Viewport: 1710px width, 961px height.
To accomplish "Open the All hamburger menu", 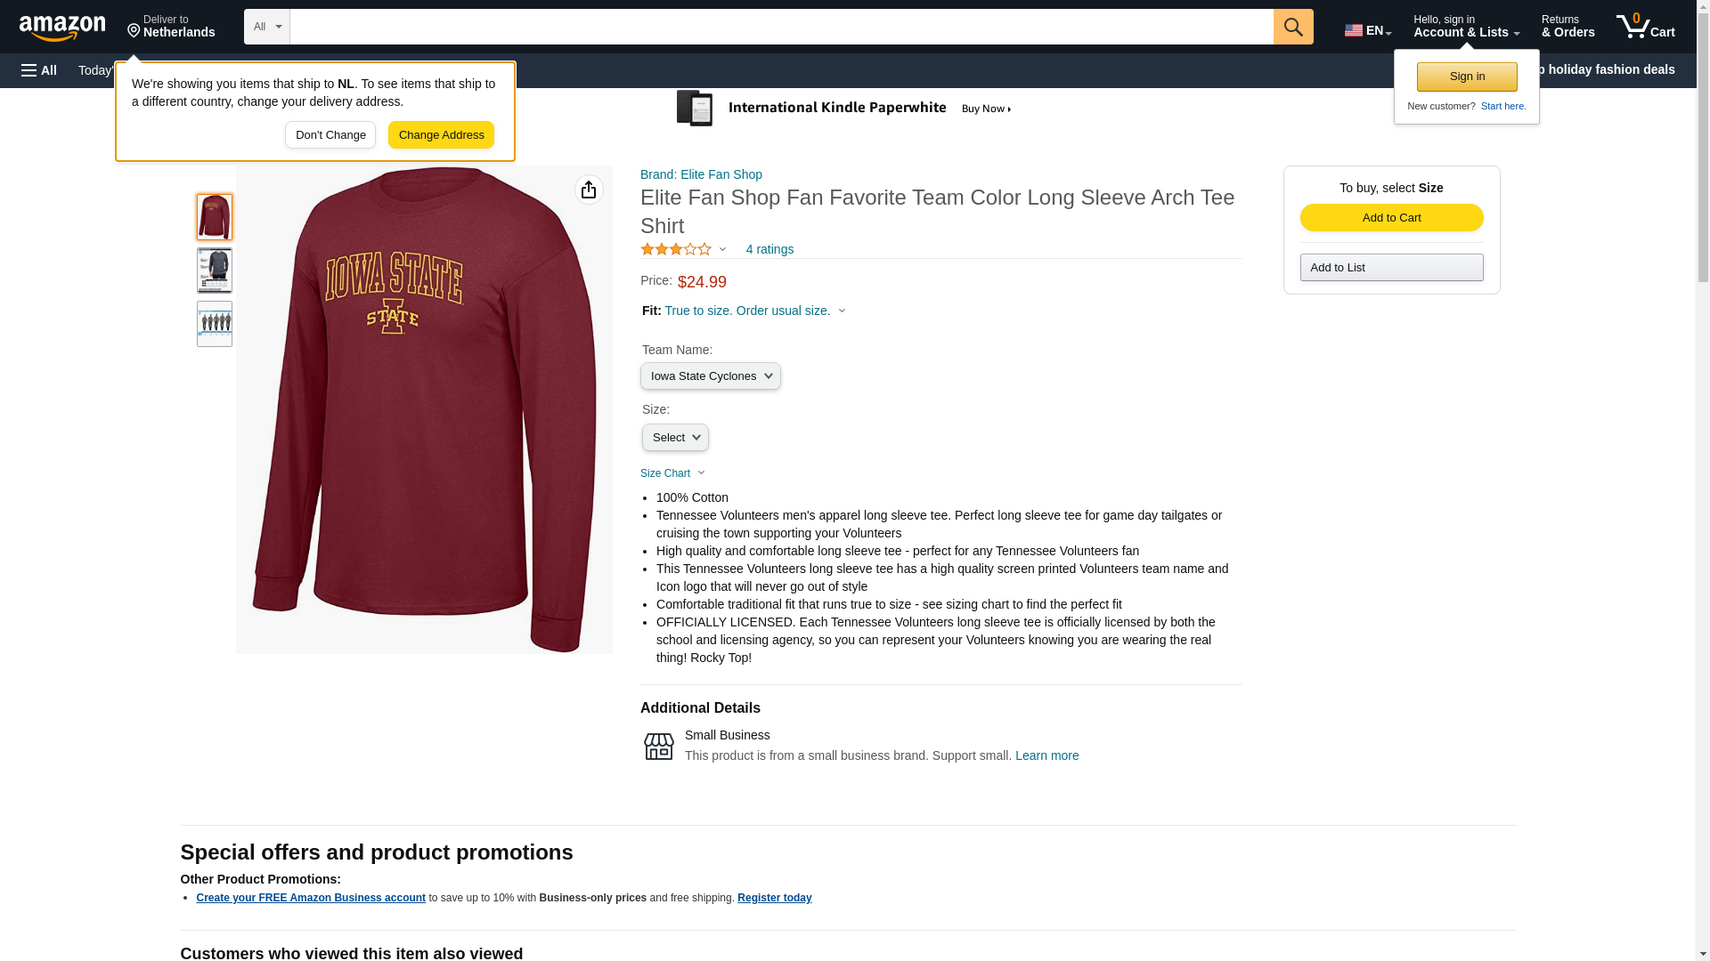I will coord(39,70).
